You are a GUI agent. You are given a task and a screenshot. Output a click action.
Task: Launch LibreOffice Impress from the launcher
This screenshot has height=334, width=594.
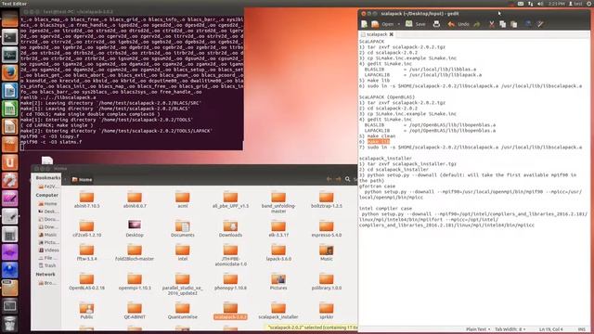point(10,127)
